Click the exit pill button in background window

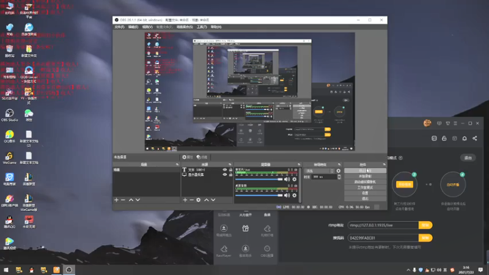point(468,158)
